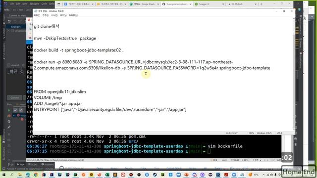Open File Explorer from the taskbar
Viewport: 317px width, 178px height.
pyautogui.click(x=20, y=175)
